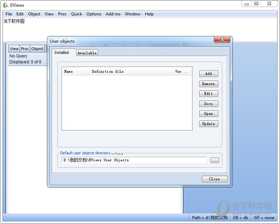
Task: Open the Proc menu in menu bar
Action: 62,14
